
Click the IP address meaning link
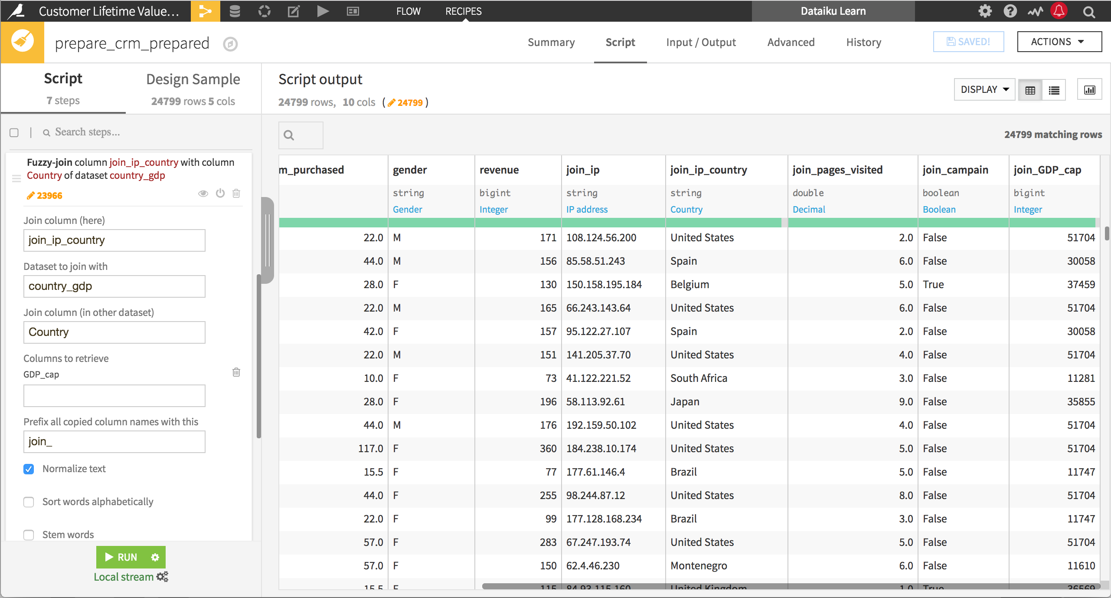tap(587, 209)
